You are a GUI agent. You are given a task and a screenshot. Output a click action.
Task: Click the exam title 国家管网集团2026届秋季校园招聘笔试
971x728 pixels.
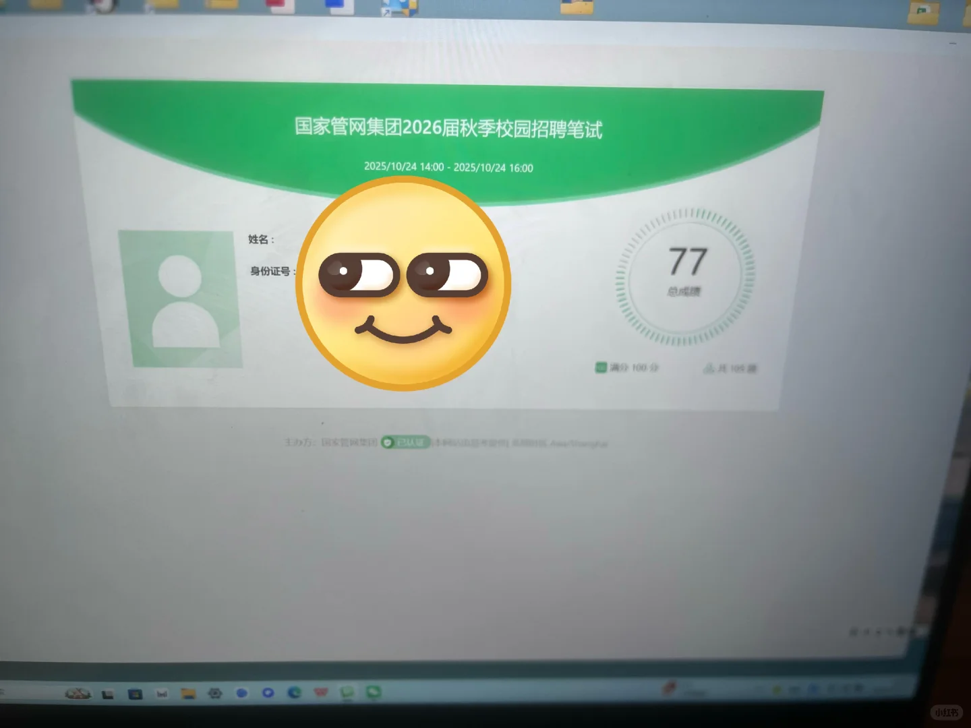coord(448,127)
